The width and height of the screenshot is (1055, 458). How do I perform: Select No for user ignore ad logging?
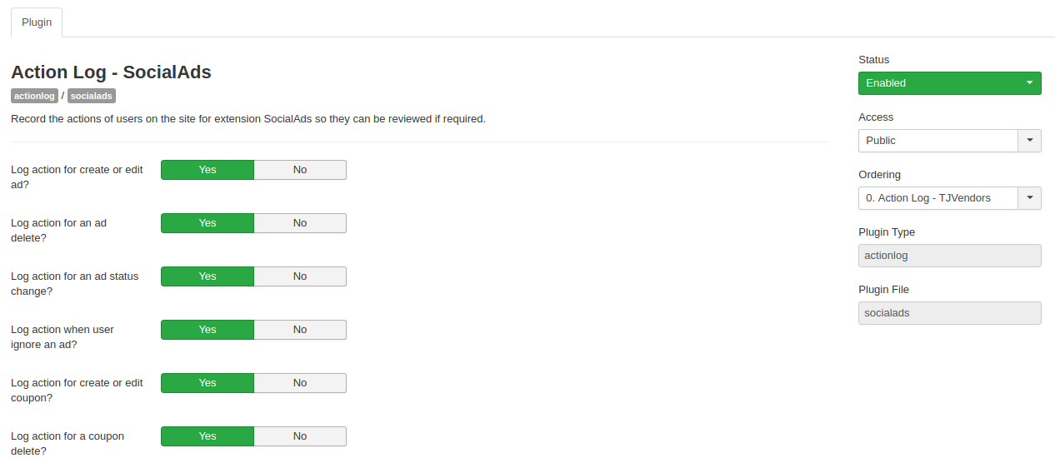tap(300, 330)
